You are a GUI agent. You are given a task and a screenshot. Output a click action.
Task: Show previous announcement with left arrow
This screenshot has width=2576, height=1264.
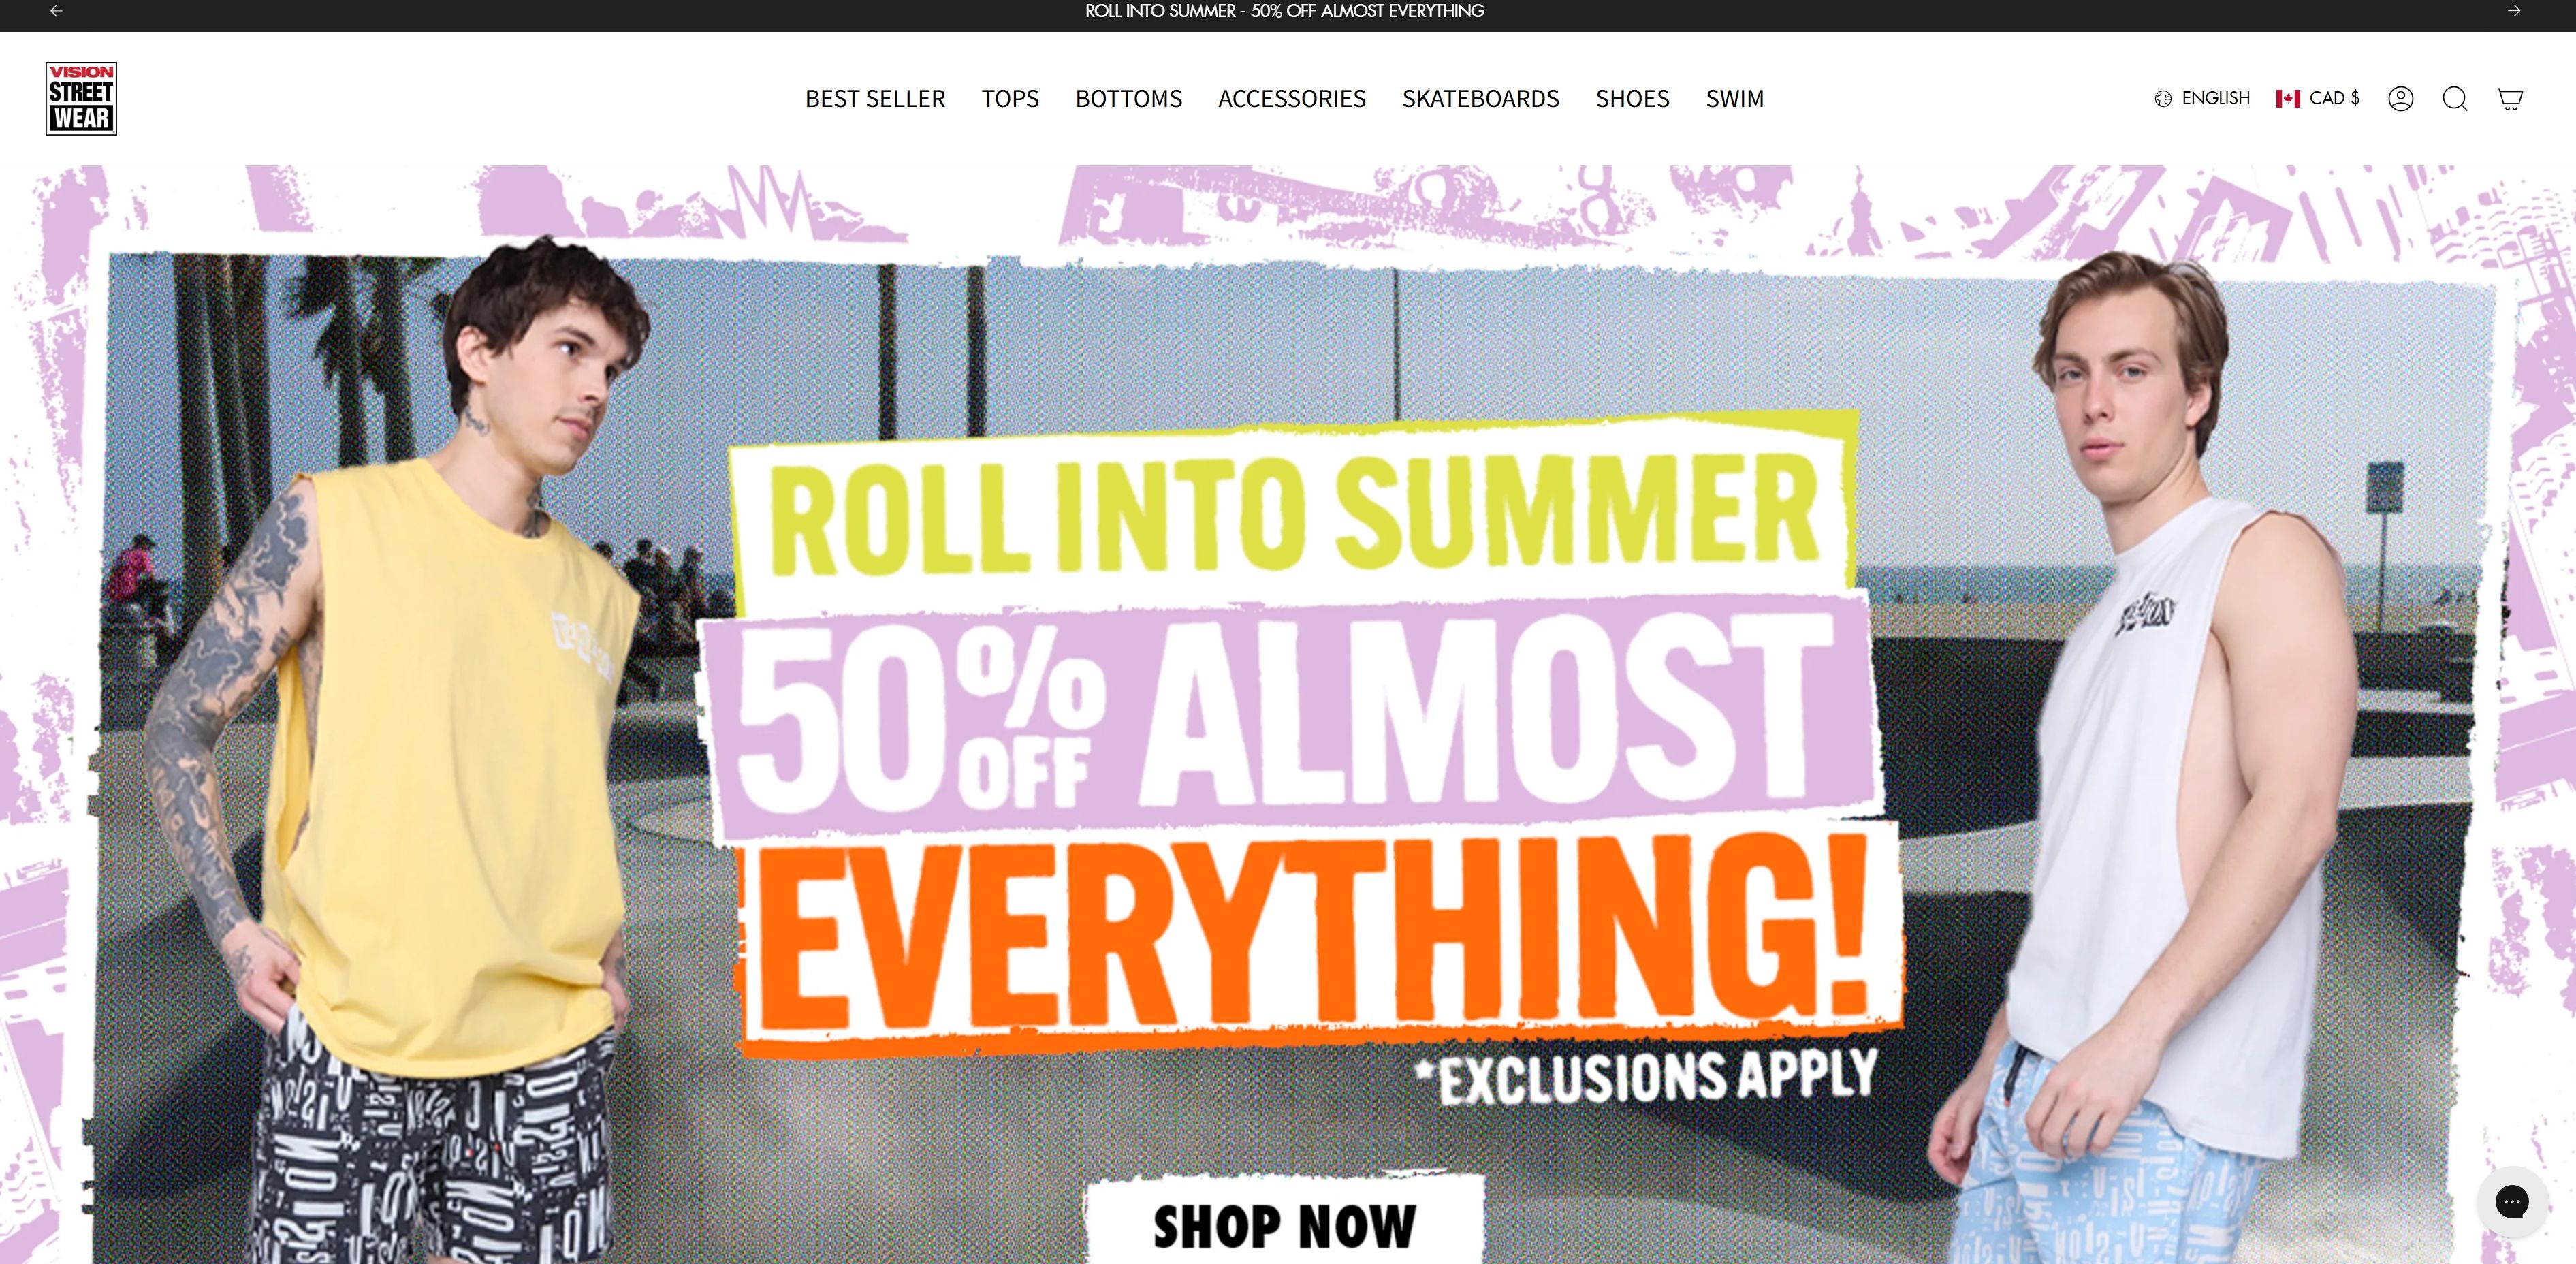point(57,11)
